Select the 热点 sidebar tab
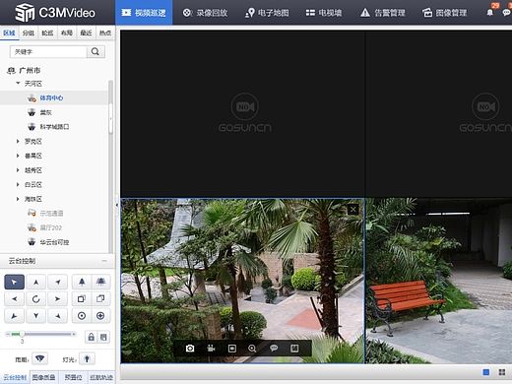Image resolution: width=512 pixels, height=384 pixels. pyautogui.click(x=105, y=32)
